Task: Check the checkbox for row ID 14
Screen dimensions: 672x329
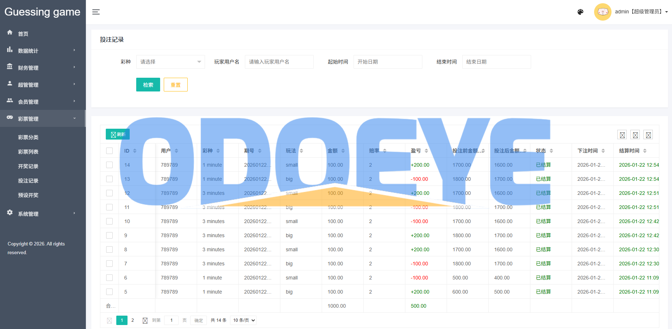Action: click(x=109, y=165)
